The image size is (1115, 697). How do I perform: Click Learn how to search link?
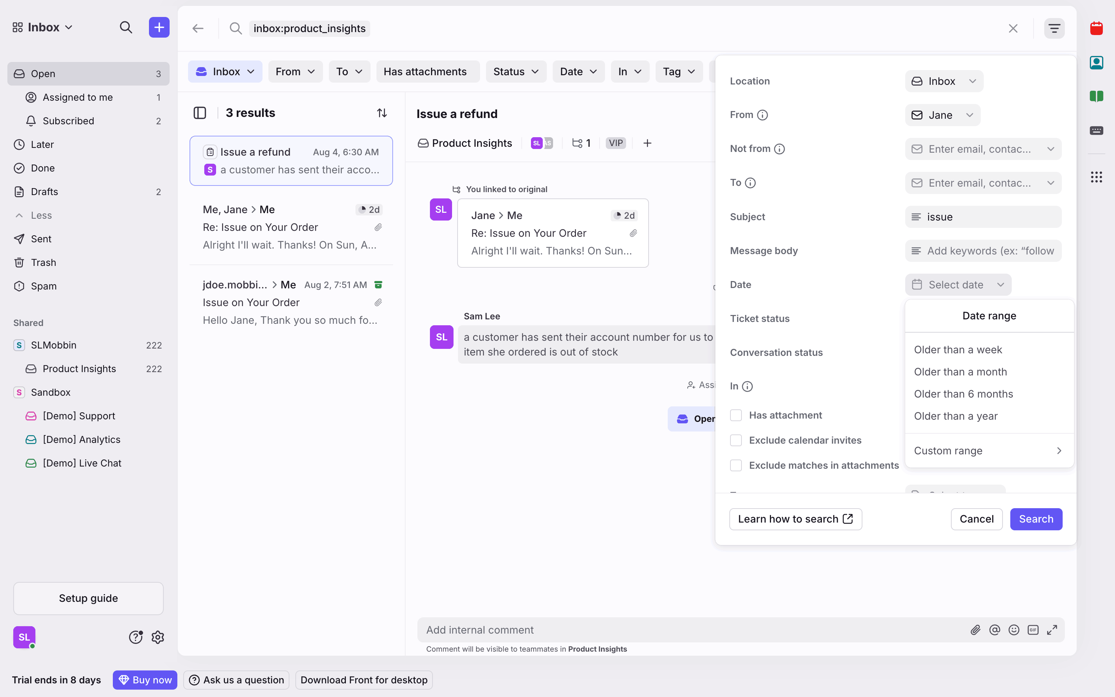click(795, 519)
